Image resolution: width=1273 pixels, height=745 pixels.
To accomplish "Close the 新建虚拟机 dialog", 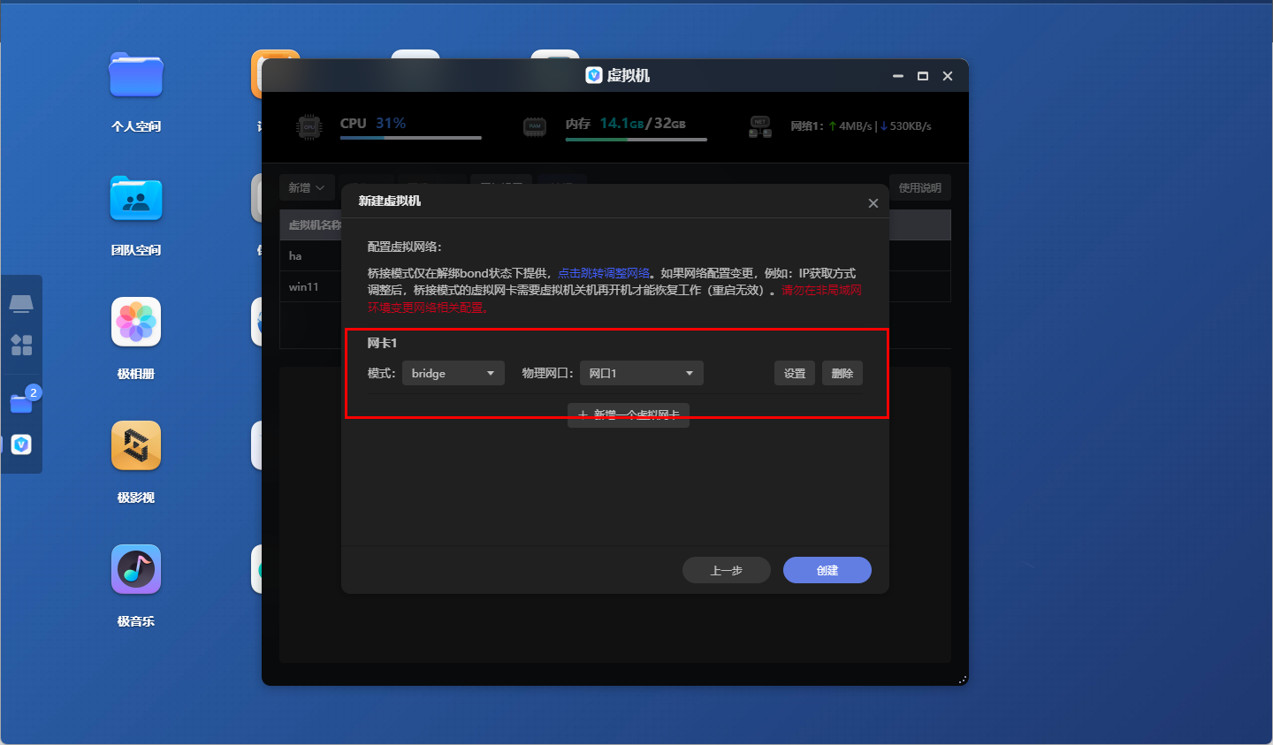I will click(x=873, y=203).
